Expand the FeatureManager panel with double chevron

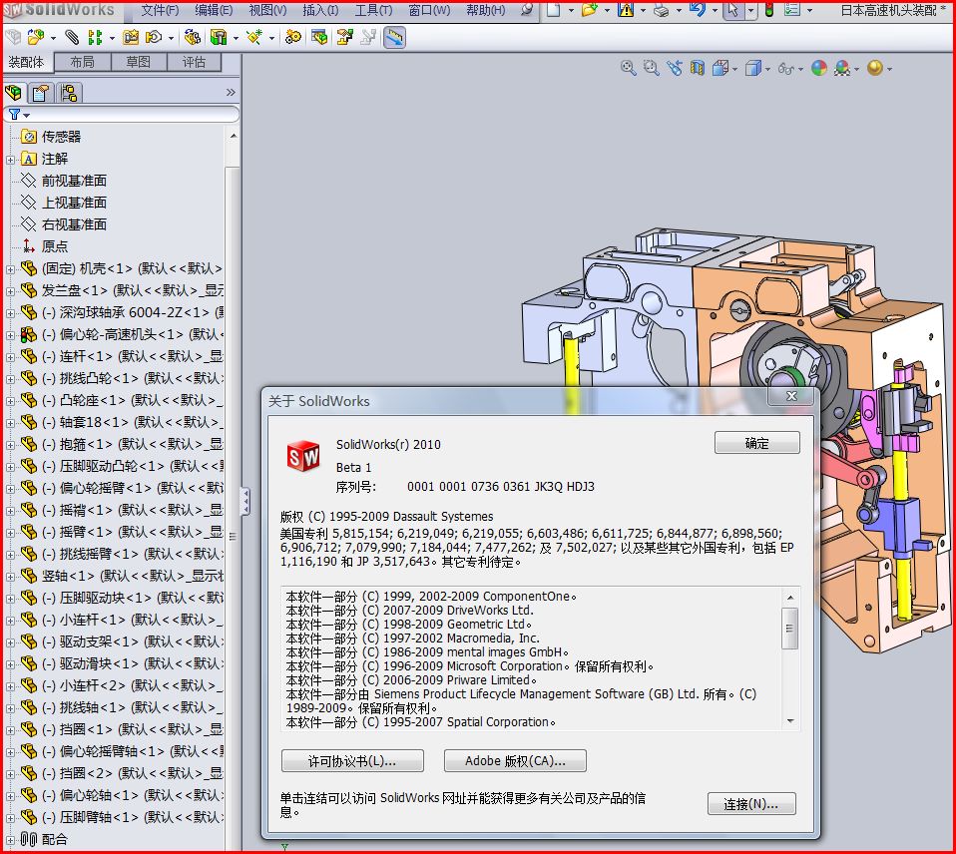[231, 93]
